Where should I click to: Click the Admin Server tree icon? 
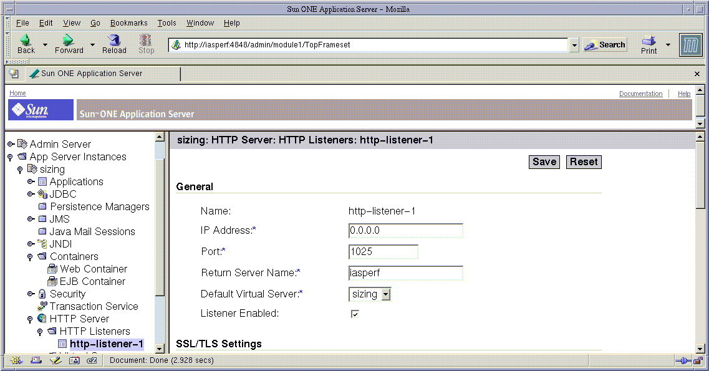tap(22, 144)
